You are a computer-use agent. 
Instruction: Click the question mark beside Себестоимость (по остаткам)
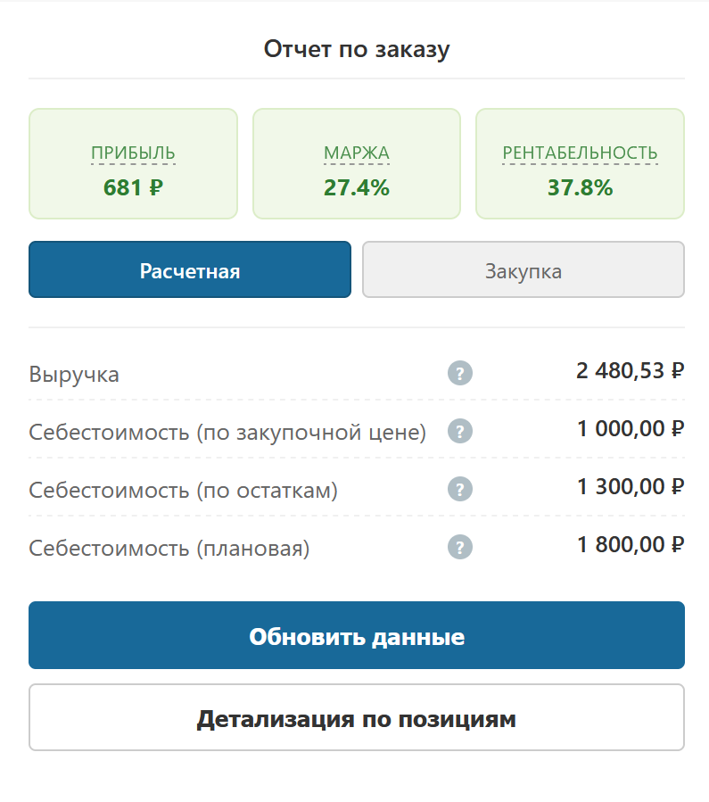click(x=459, y=489)
